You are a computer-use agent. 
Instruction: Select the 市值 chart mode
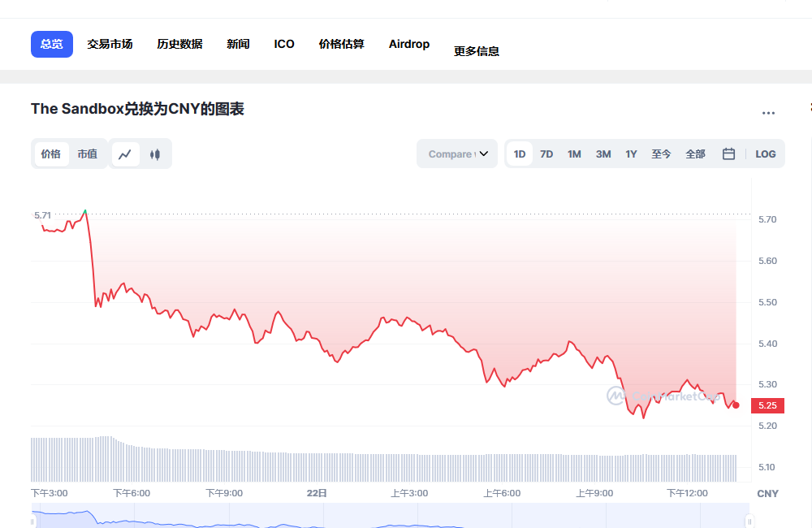88,154
